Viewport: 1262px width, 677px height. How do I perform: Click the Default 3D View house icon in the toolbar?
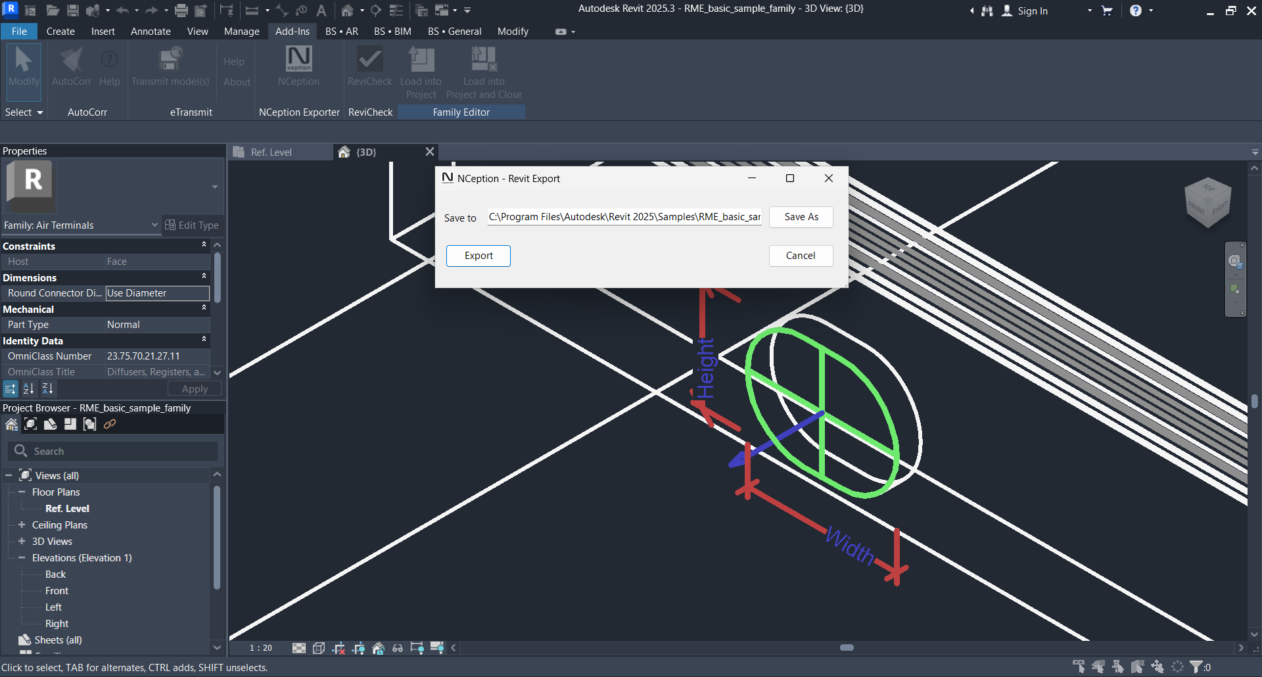[347, 11]
